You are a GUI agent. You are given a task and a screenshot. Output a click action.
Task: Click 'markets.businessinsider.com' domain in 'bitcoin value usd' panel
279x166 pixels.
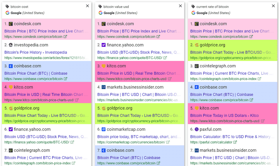pos(135,87)
